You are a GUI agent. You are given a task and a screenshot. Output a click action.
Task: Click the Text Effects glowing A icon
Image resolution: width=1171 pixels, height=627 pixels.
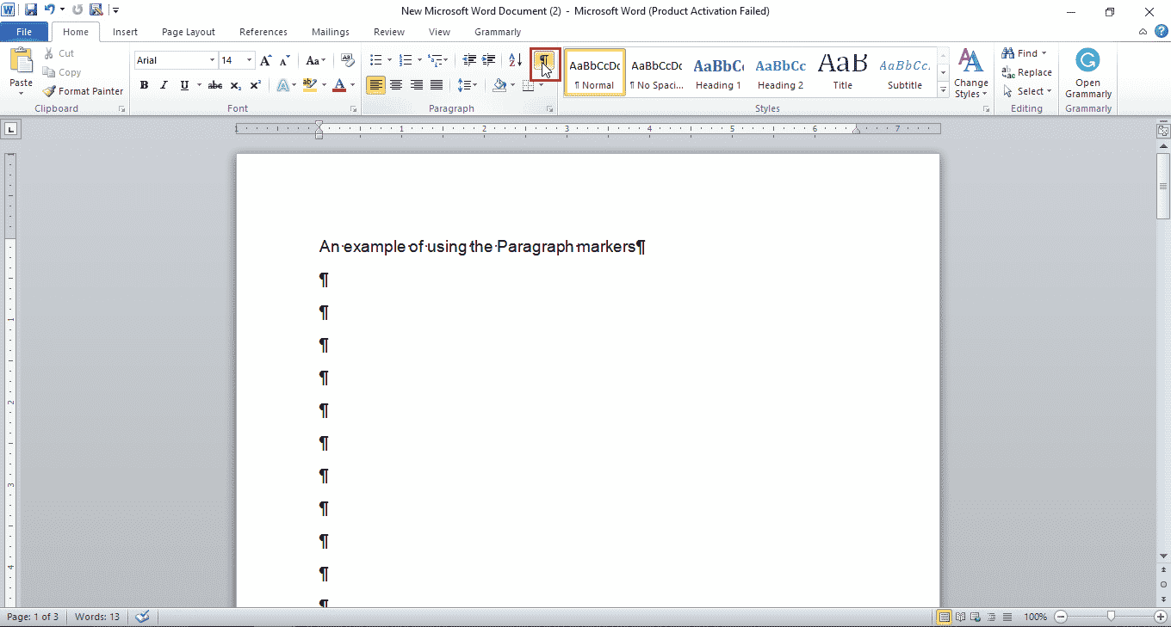click(282, 85)
